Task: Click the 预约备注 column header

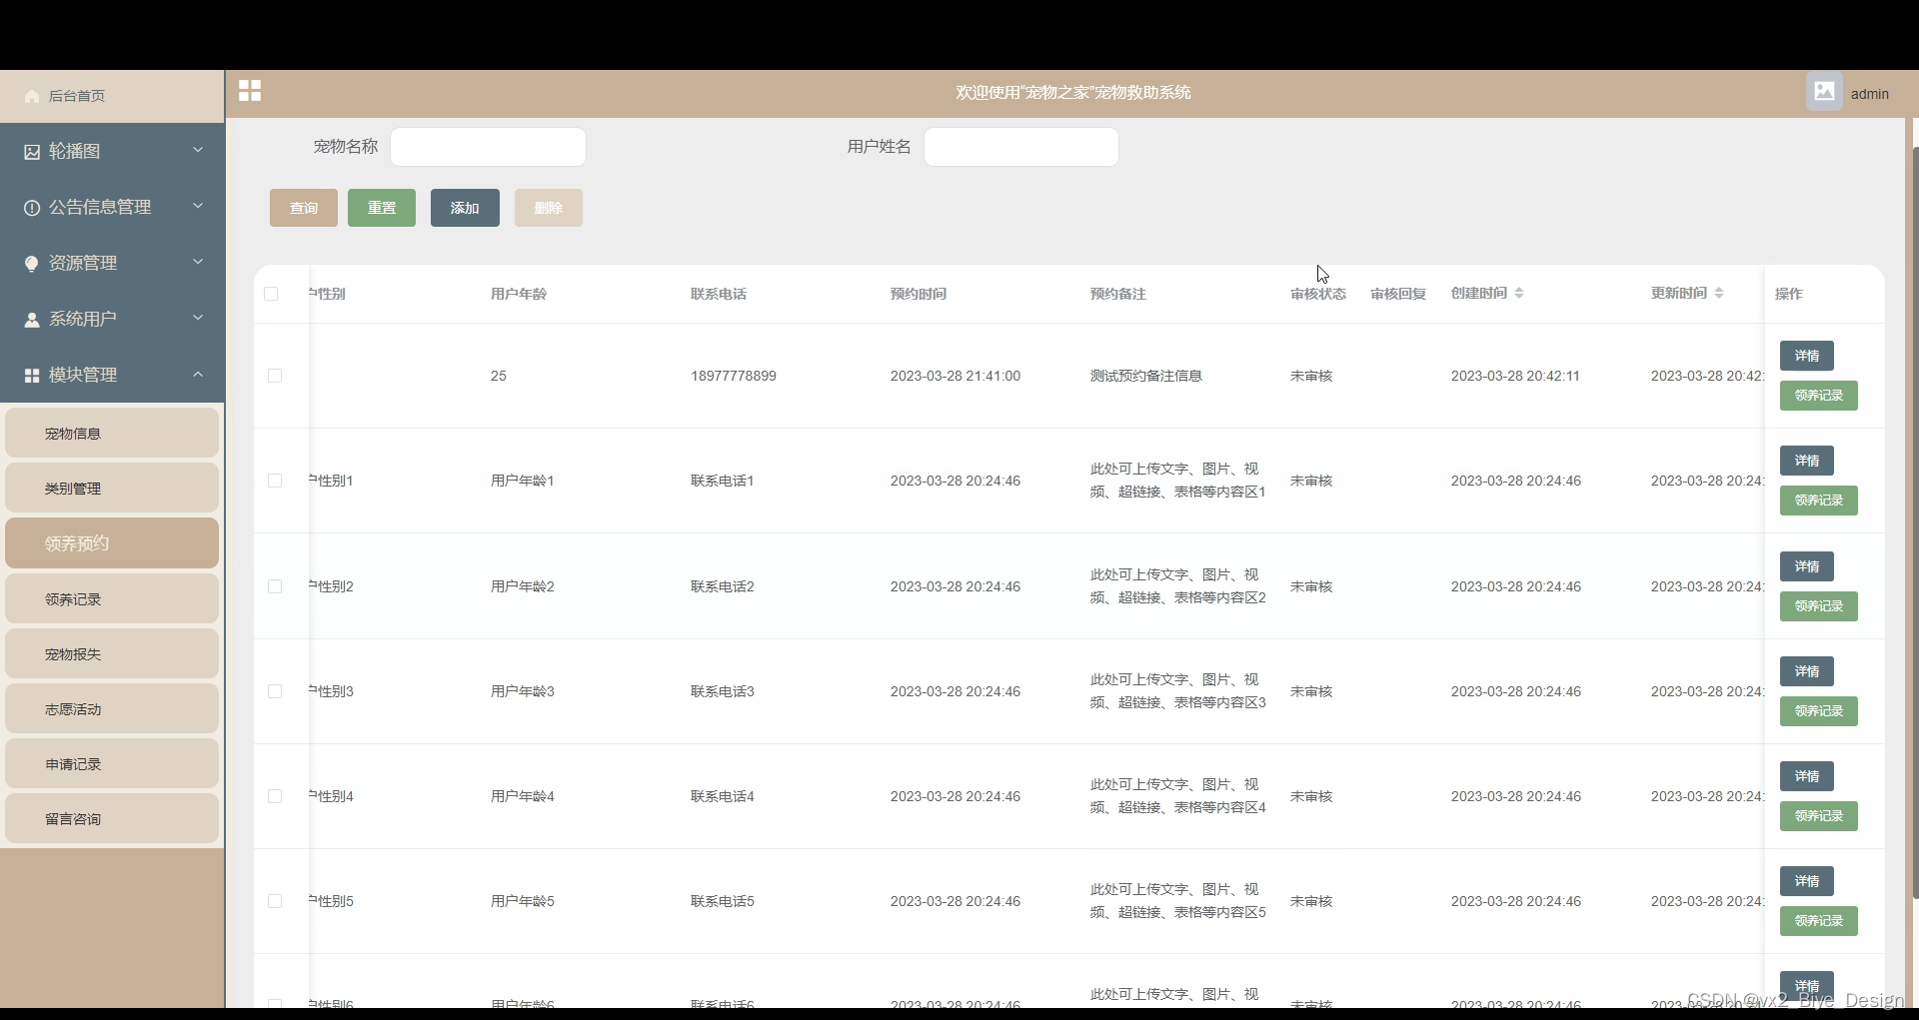Action: [x=1118, y=294]
